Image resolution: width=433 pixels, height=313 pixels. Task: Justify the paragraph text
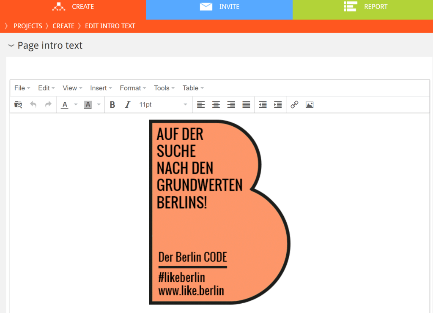click(x=247, y=105)
